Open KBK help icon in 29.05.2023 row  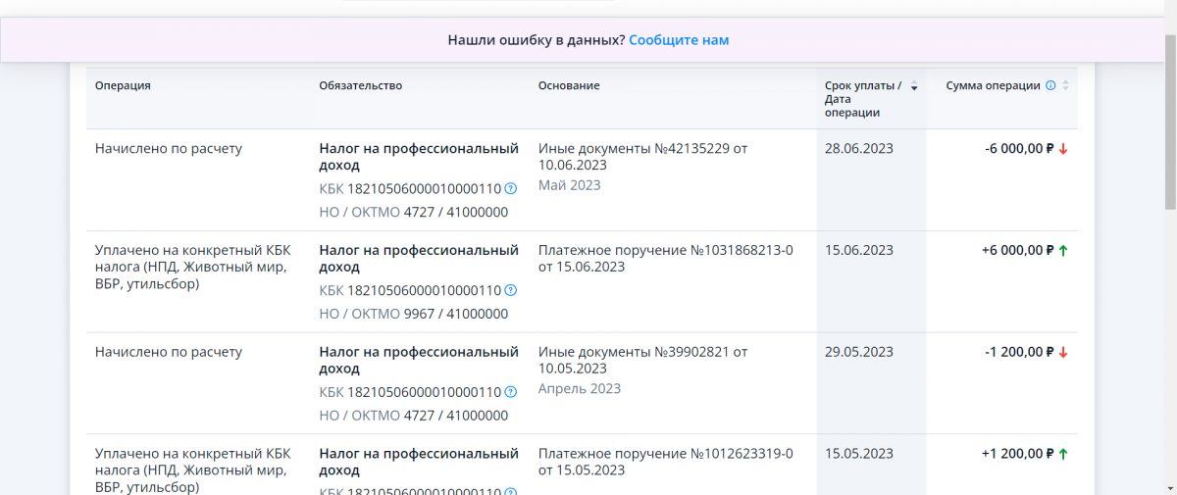510,392
